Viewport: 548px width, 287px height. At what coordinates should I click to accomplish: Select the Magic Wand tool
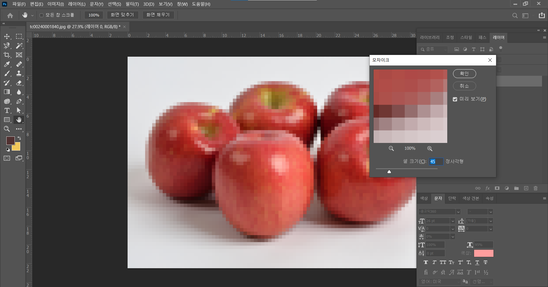pyautogui.click(x=19, y=46)
